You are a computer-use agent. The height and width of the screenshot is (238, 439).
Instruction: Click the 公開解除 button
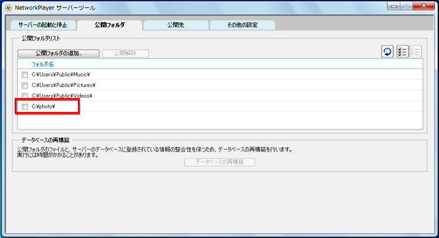pyautogui.click(x=125, y=53)
